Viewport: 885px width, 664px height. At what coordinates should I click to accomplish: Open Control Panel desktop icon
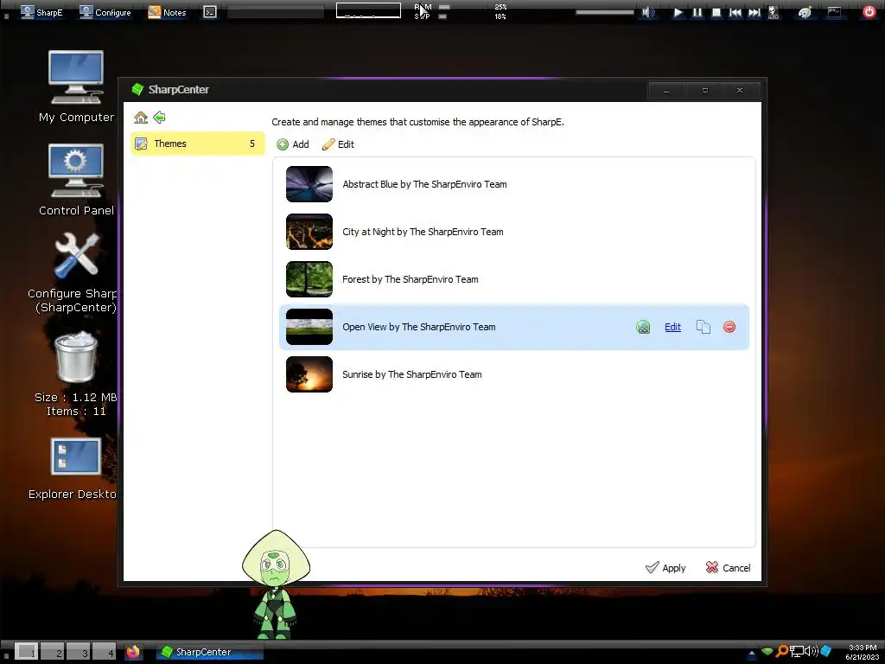76,180
